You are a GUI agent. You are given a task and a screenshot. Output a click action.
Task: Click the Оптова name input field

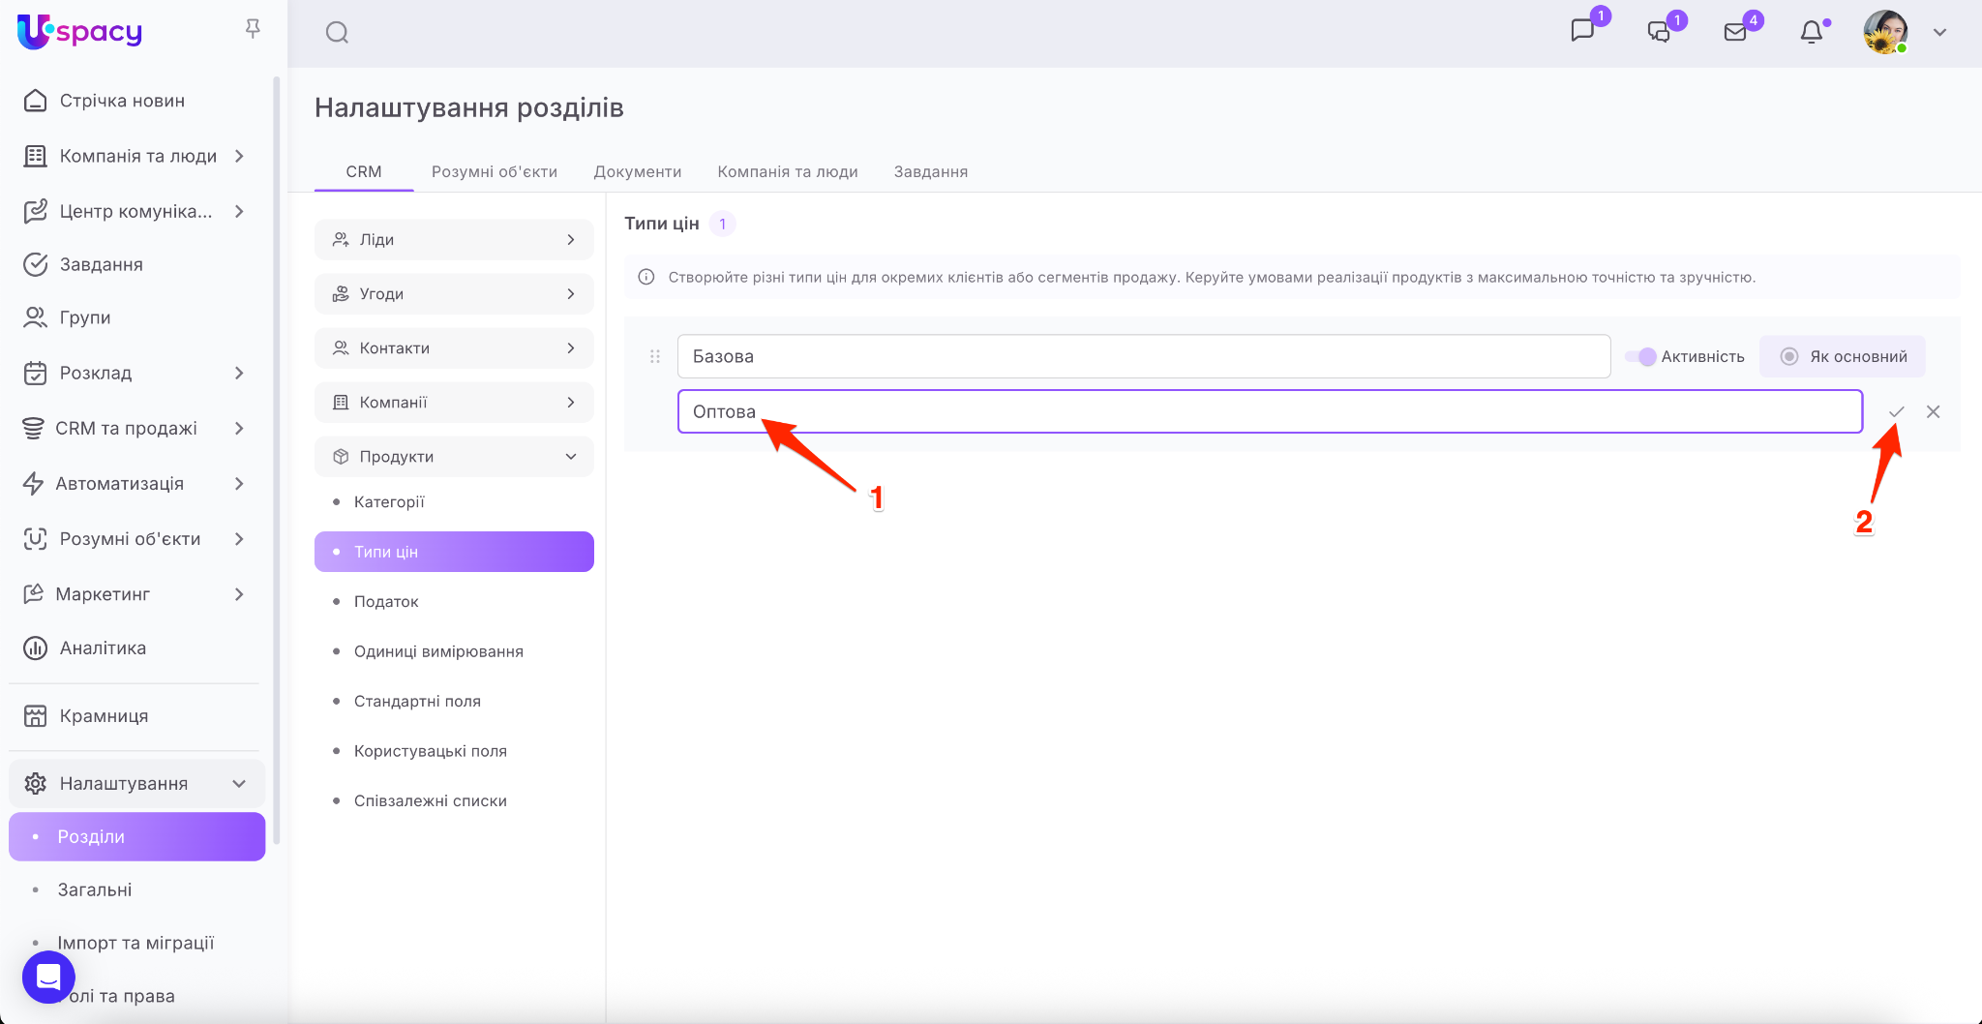(x=1270, y=412)
